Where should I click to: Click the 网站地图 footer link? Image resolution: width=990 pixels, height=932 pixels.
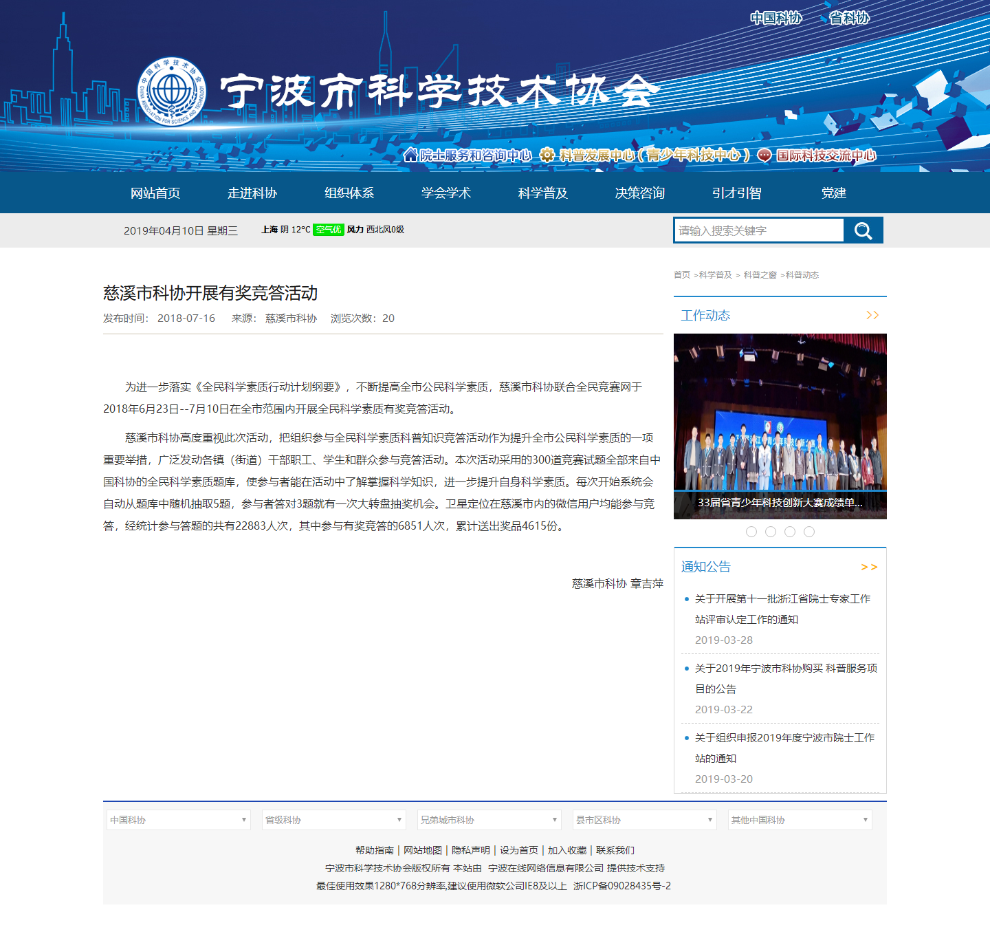coord(423,851)
